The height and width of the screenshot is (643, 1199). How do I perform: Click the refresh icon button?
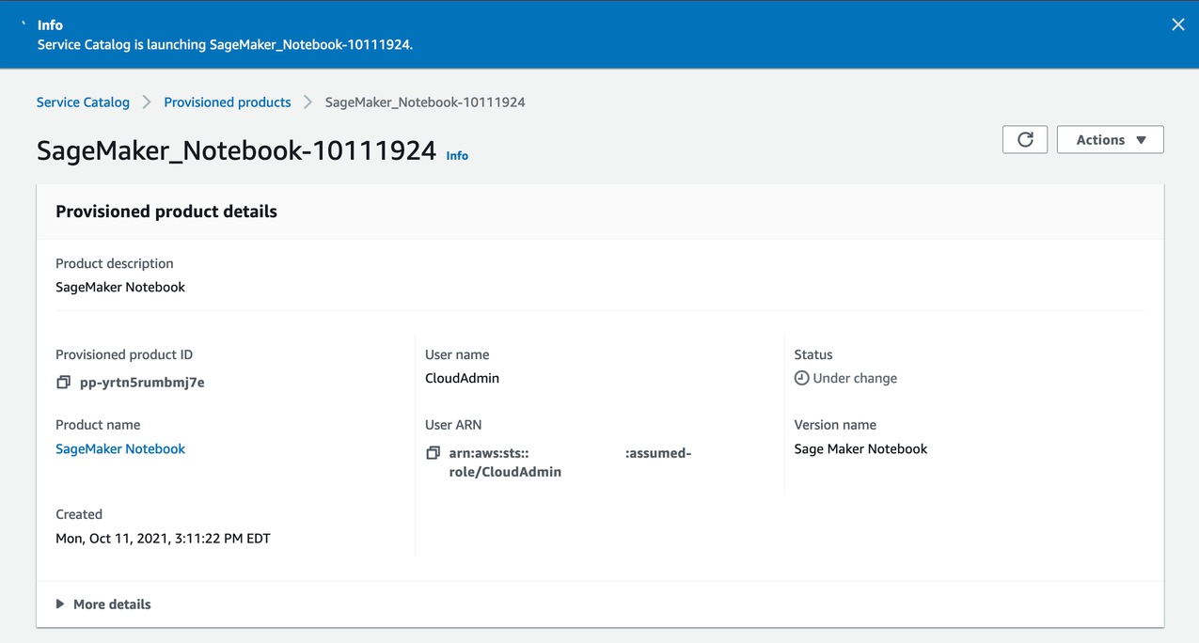(1025, 139)
